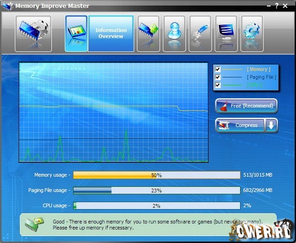Click the Information Overview tab label
The height and width of the screenshot is (243, 296).
[x=111, y=33]
